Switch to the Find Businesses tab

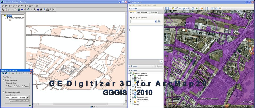(142, 13)
